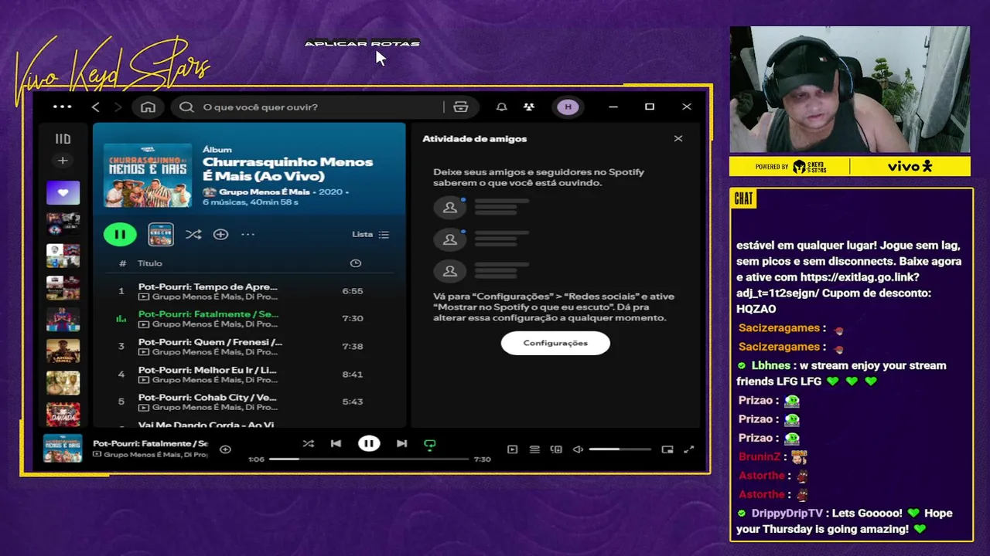Add album to library plus icon
This screenshot has height=556, width=990.
(220, 234)
